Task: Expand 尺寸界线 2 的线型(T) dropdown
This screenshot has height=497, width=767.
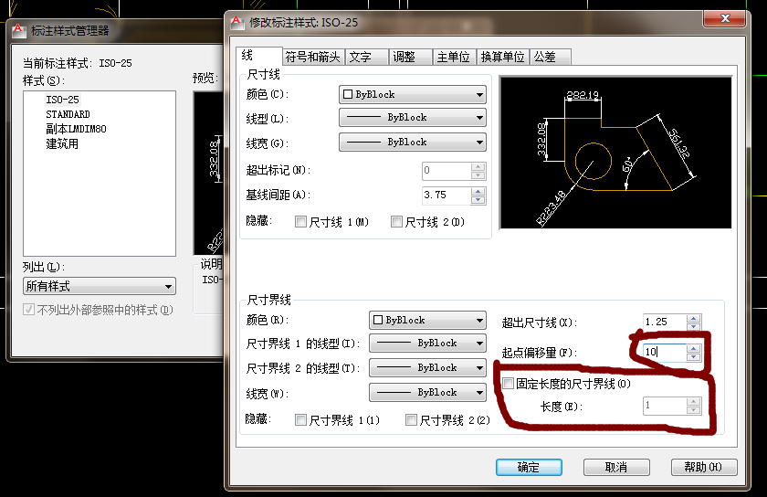Action: point(427,368)
